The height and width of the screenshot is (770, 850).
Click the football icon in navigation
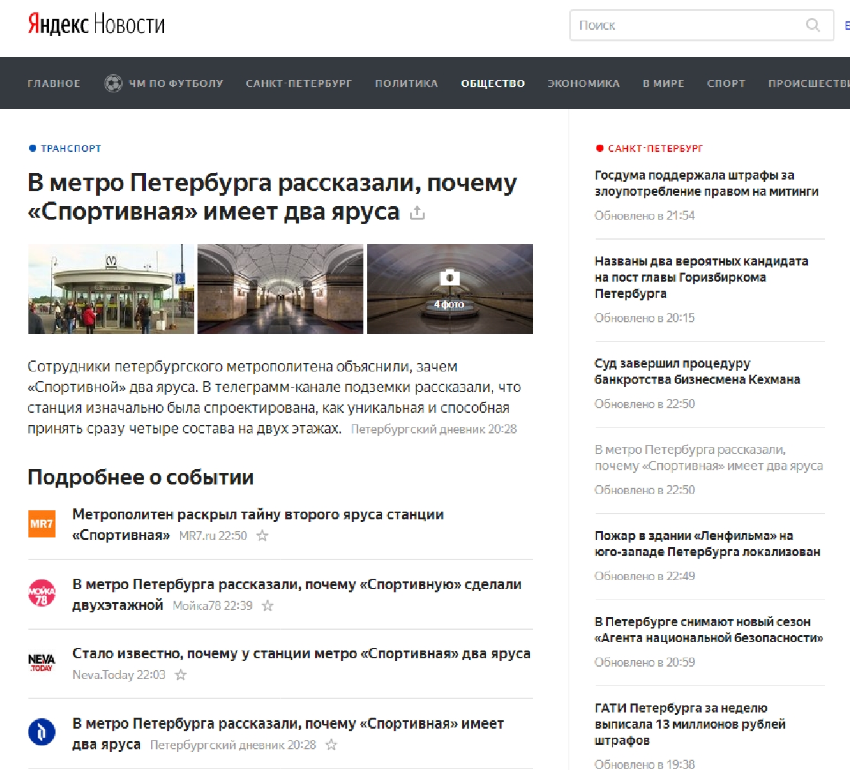pyautogui.click(x=113, y=83)
